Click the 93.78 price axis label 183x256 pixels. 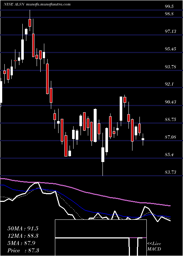[x=171, y=67]
